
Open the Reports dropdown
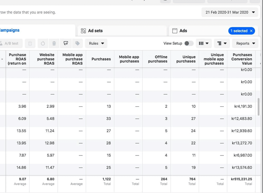tap(245, 44)
